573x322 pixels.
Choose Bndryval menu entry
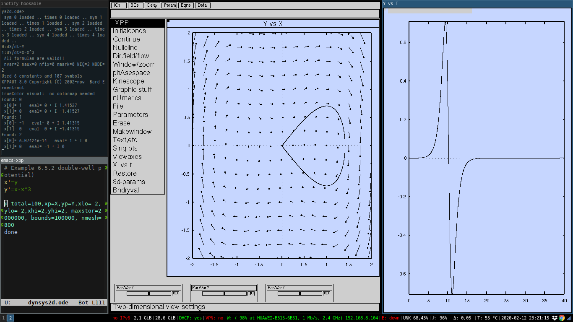point(138,190)
